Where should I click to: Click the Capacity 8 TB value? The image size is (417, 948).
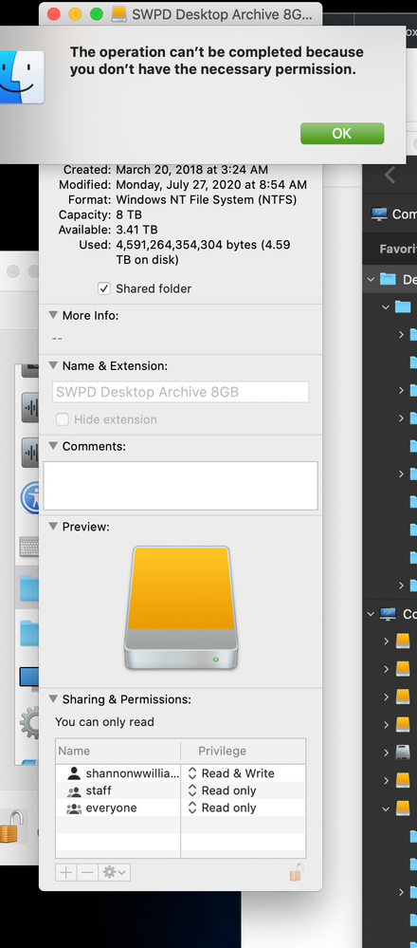pyautogui.click(x=129, y=214)
